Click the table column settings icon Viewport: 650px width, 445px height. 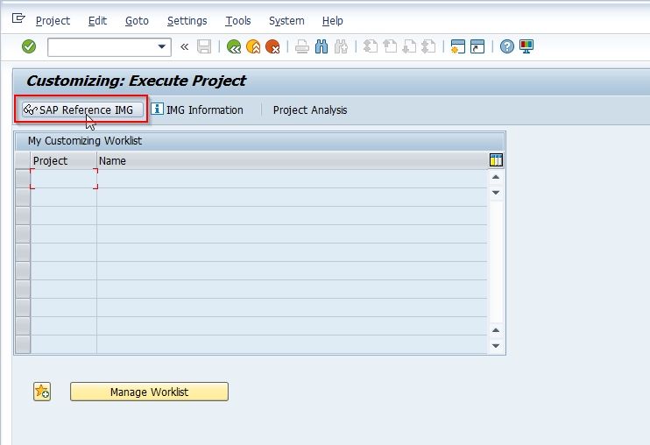click(496, 160)
